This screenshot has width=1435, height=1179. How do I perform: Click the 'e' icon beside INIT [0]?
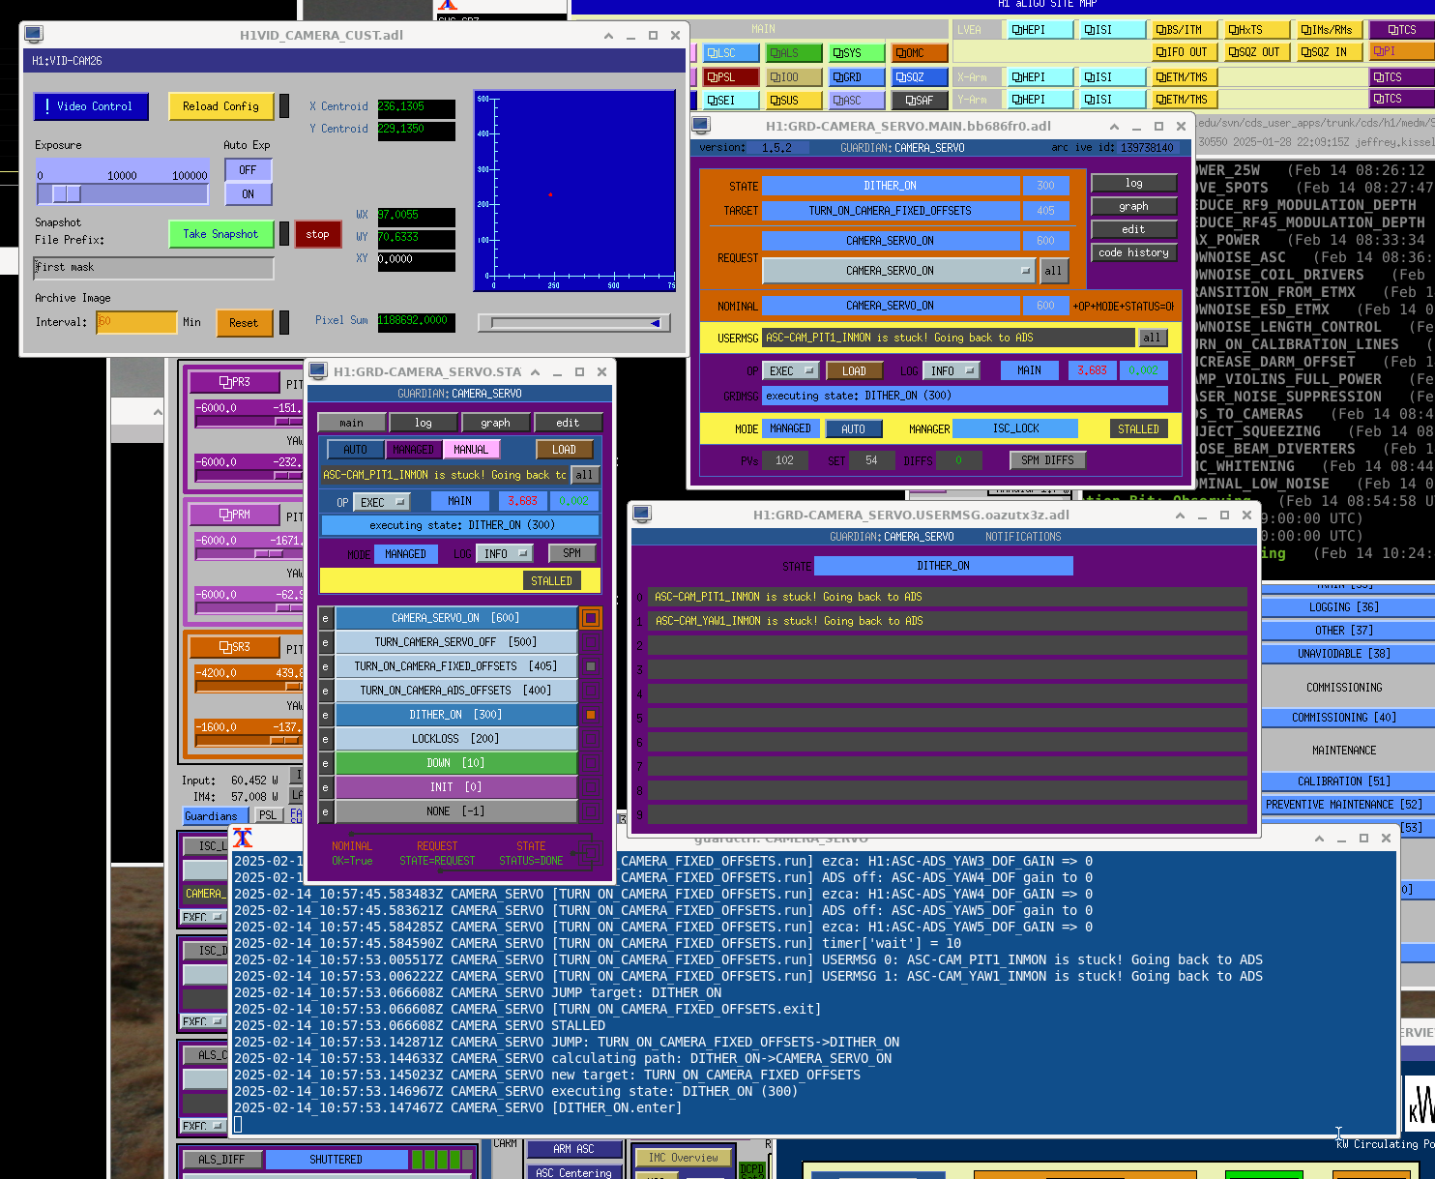[326, 787]
